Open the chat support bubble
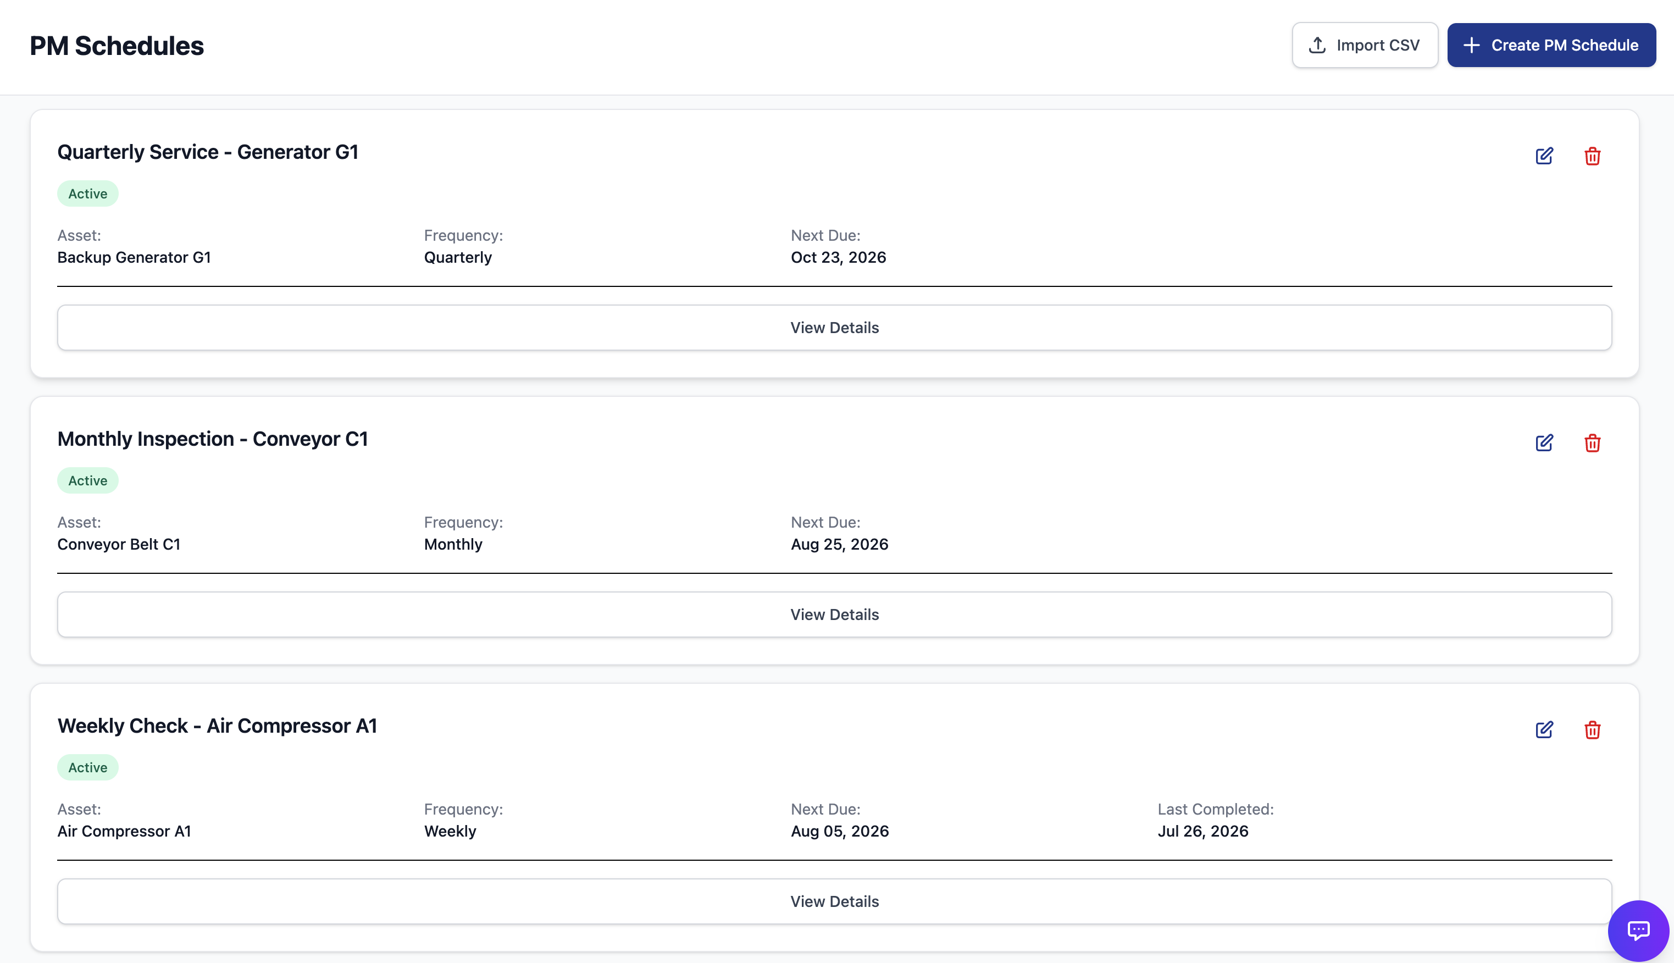 (x=1638, y=931)
